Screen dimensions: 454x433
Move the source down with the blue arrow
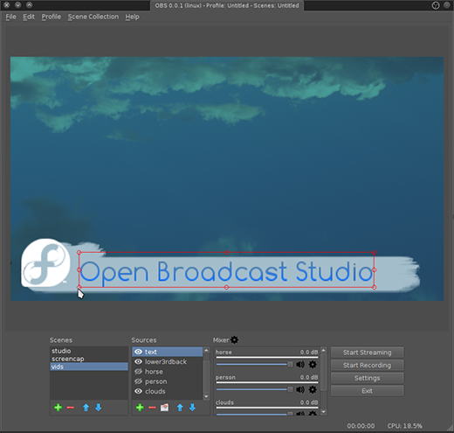click(x=192, y=408)
